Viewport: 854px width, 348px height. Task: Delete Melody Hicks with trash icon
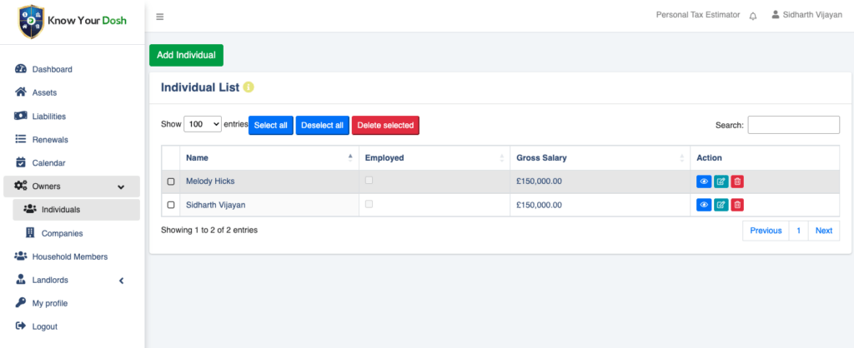(x=737, y=181)
